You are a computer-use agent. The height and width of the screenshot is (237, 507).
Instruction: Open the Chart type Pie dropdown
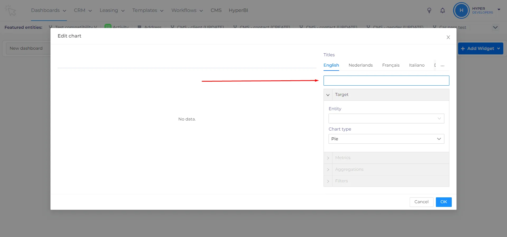tap(386, 139)
